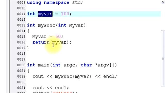The height and width of the screenshot is (93, 165).
Task: Click 'myFunc' in the line 0013 definition
Action: click(x=47, y=25)
